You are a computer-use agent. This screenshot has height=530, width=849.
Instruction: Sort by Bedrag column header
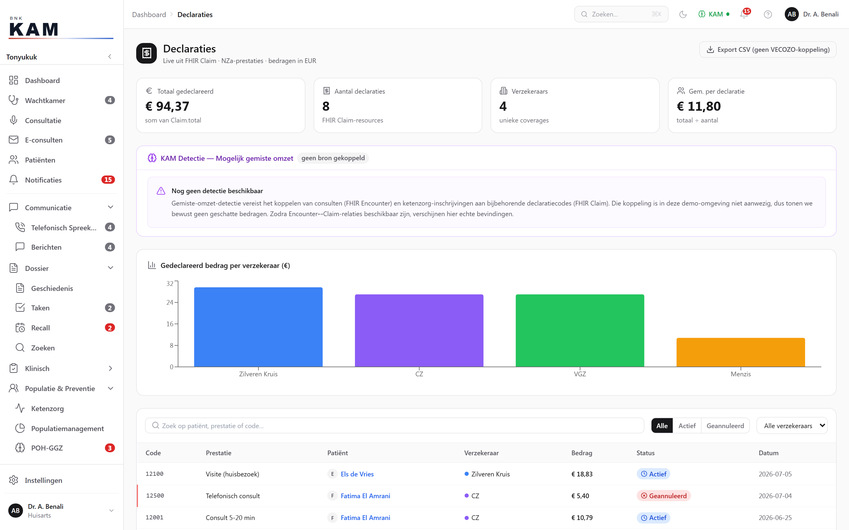(x=581, y=453)
